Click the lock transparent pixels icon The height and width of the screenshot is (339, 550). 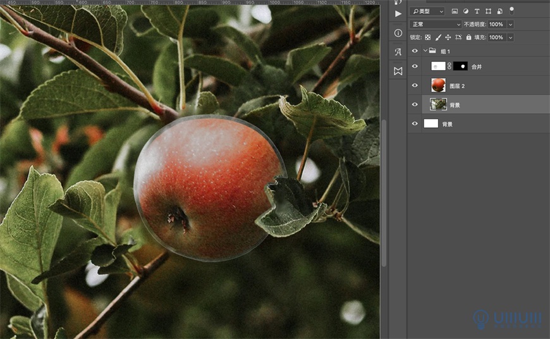[428, 37]
